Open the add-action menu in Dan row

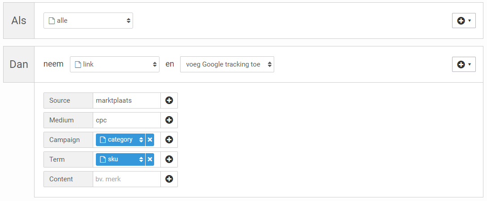click(x=464, y=64)
